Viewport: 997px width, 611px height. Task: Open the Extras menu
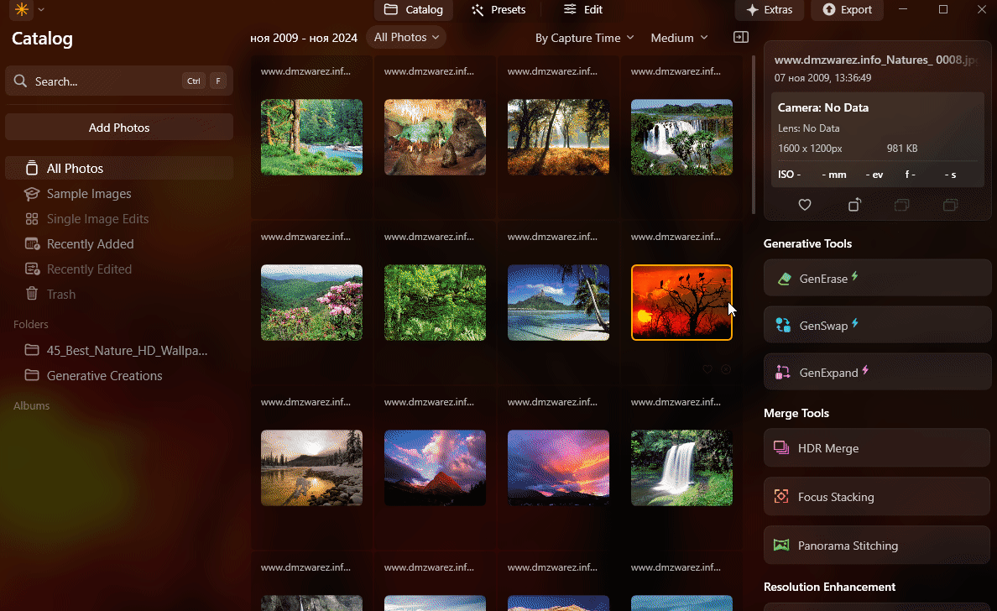point(770,9)
